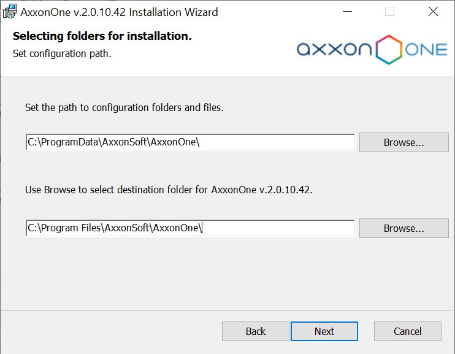Click the greyed-out maximize button
The image size is (455, 354).
389,12
